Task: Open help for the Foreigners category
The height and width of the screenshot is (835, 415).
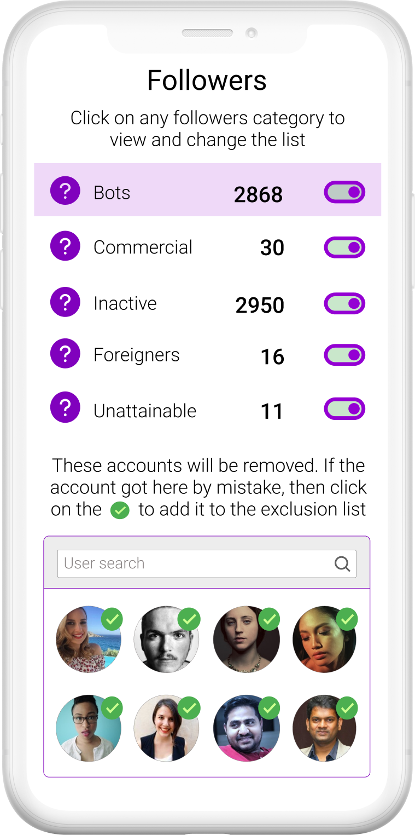Action: 65,353
